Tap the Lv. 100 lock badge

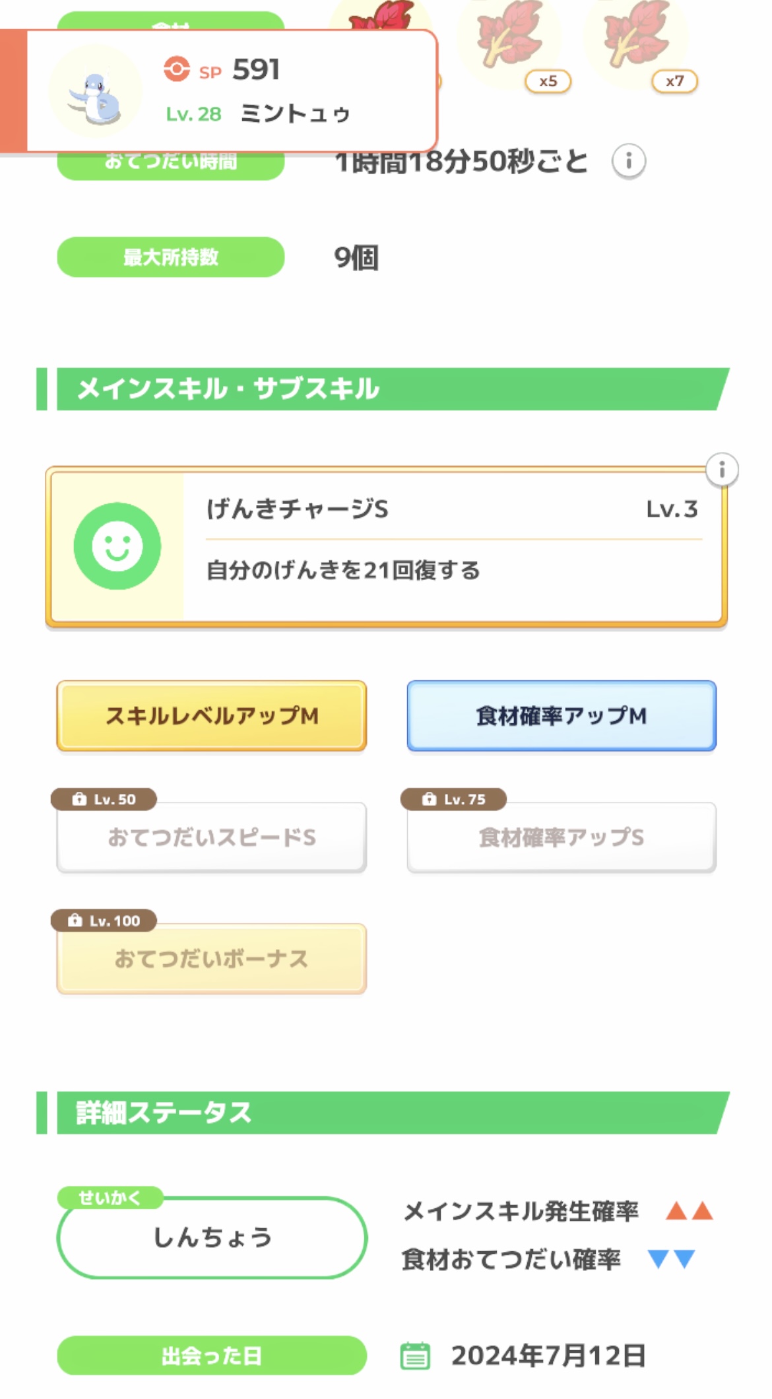click(x=104, y=921)
